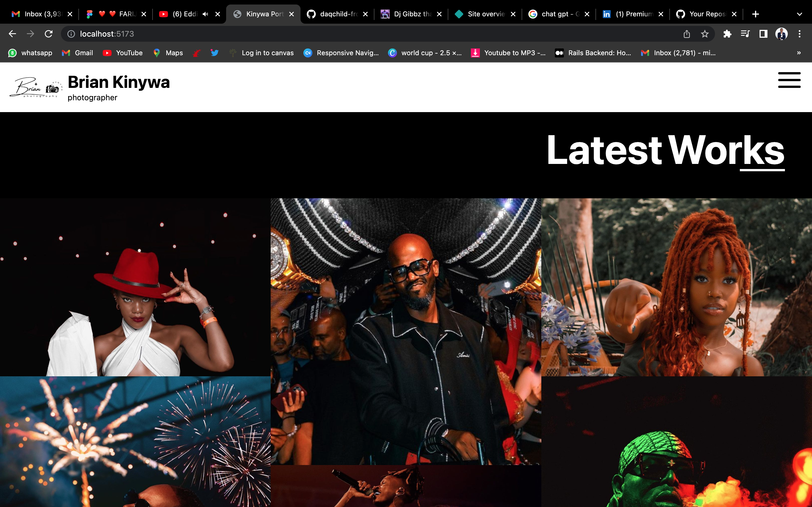Screen dimensions: 812x507
Task: Open the new tab plus button
Action: [x=755, y=14]
